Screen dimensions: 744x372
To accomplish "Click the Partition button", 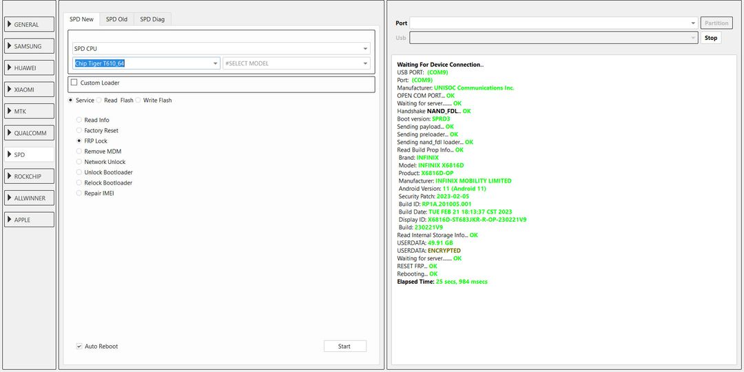I will tap(716, 23).
